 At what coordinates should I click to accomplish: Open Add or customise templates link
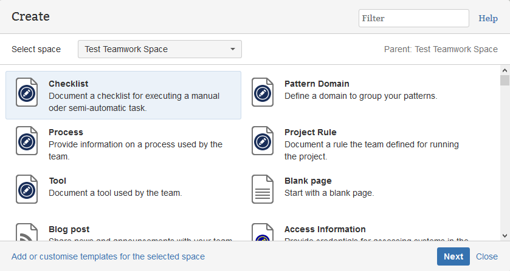point(108,256)
